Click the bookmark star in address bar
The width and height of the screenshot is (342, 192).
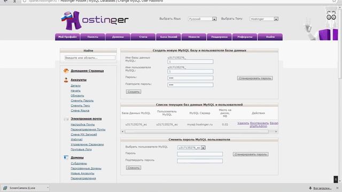pyautogui.click(x=334, y=1)
